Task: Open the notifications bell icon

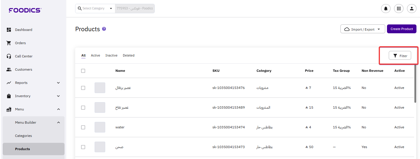Action: click(x=386, y=9)
